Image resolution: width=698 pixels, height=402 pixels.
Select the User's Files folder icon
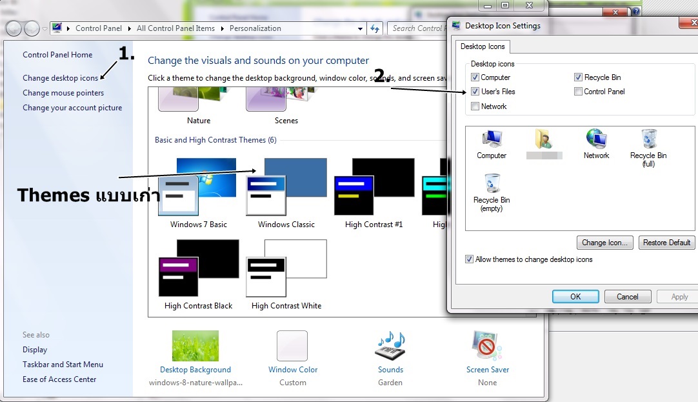[x=544, y=139]
